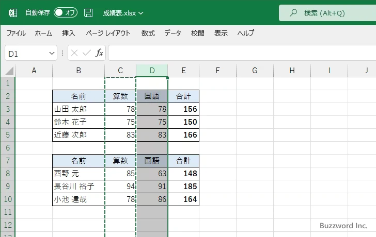Screen dimensions: 376x237
Task: Click the total cell showing 164
Action: 183,199
